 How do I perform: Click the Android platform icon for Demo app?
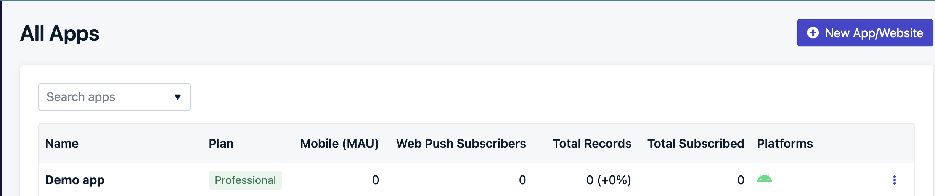pyautogui.click(x=764, y=179)
